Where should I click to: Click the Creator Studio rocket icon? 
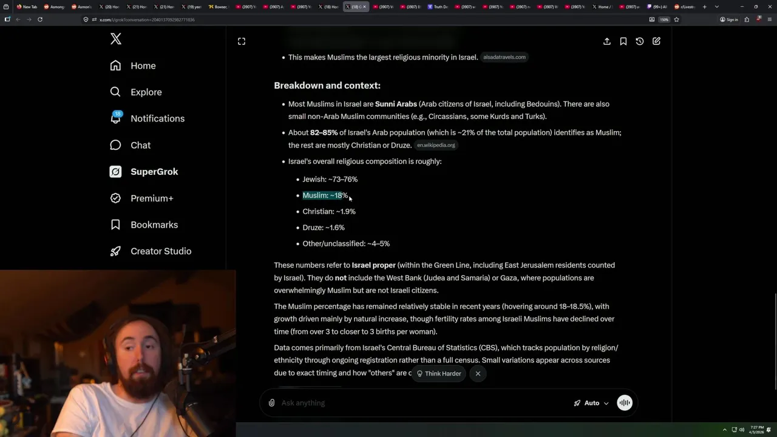(115, 251)
